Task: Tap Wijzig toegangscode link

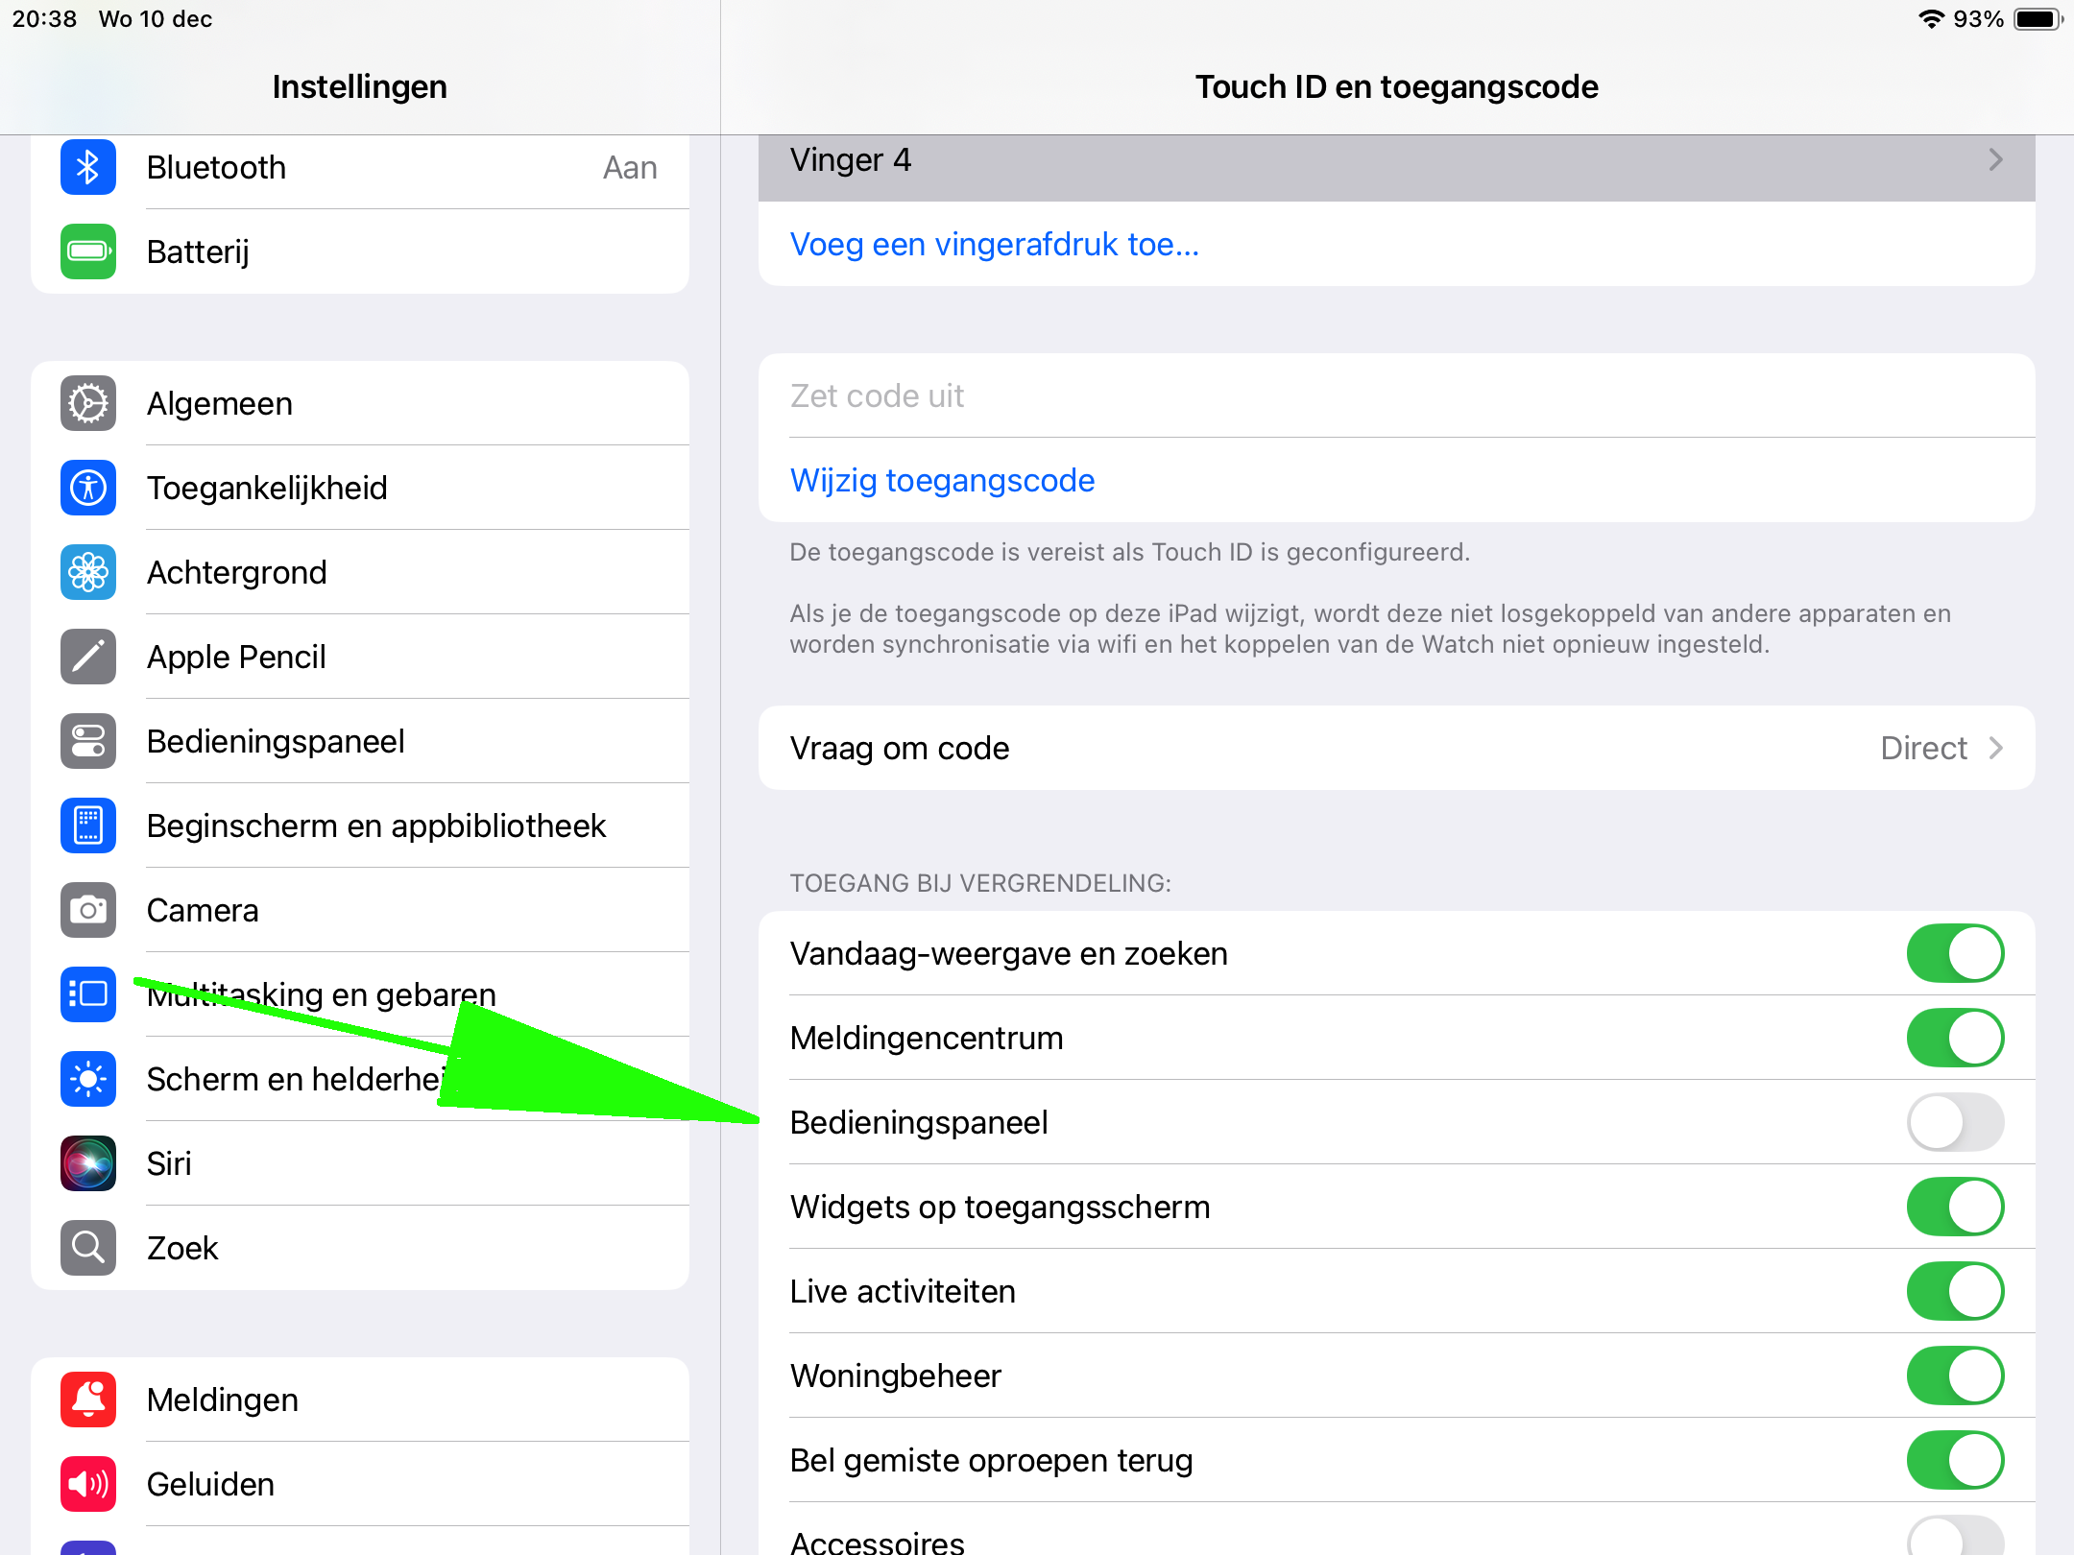Action: 942,480
